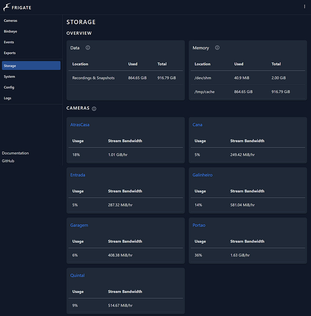Open the Cana camera link
The image size is (311, 316).
point(197,125)
